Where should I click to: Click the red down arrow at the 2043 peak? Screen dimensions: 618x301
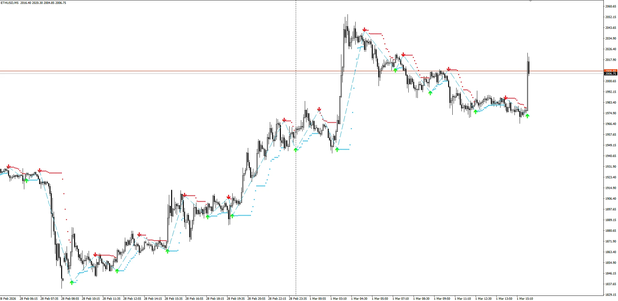[x=364, y=30]
